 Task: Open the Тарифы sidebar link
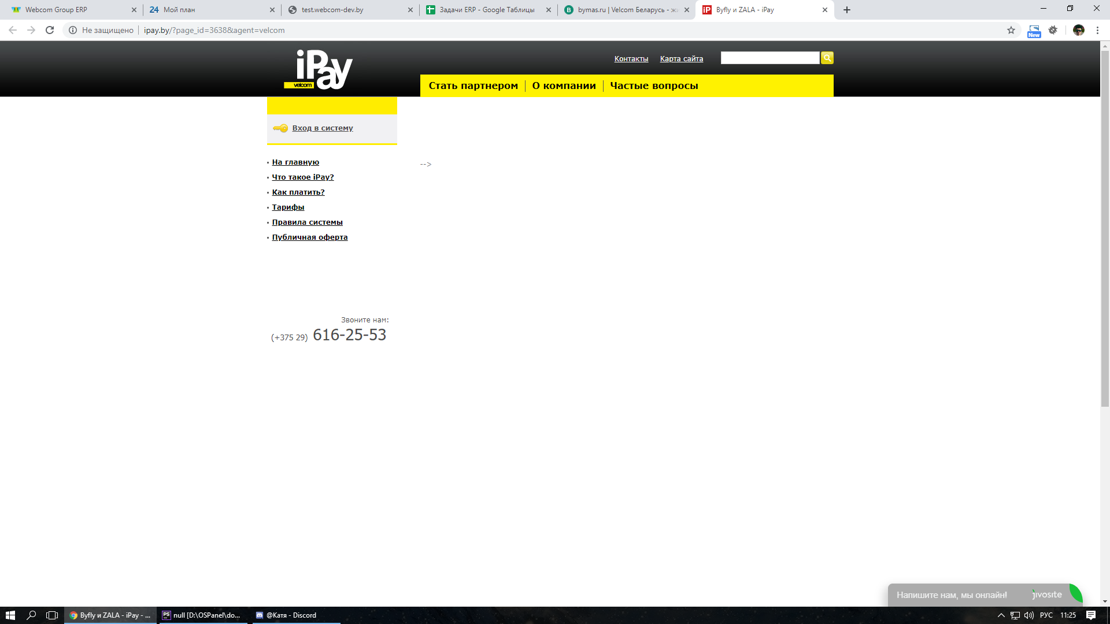click(288, 207)
